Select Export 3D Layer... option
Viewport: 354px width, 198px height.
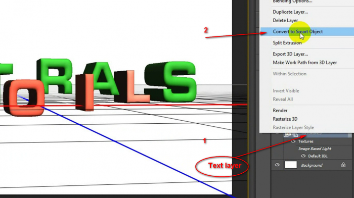pyautogui.click(x=290, y=54)
